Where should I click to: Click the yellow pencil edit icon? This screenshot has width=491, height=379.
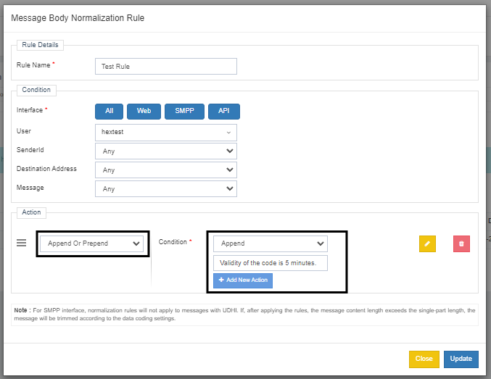tap(427, 243)
